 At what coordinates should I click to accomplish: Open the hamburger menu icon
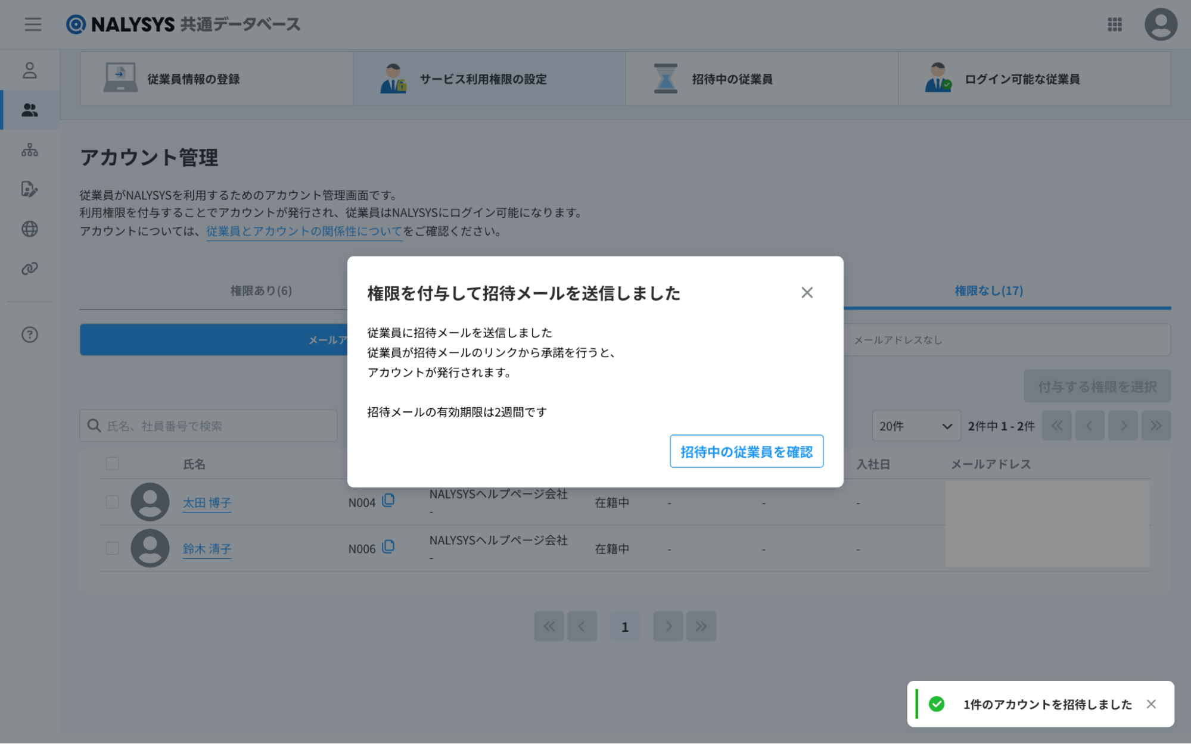point(33,24)
